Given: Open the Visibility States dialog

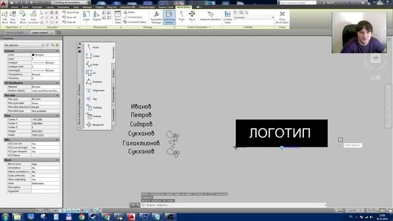Looking at the screenshot, I should click(228, 17).
